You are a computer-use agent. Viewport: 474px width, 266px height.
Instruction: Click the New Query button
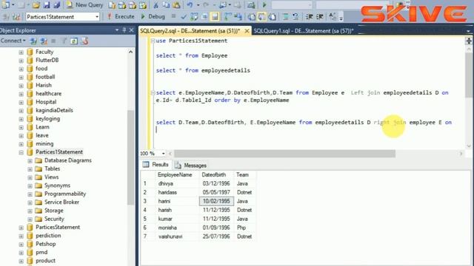tap(85, 5)
